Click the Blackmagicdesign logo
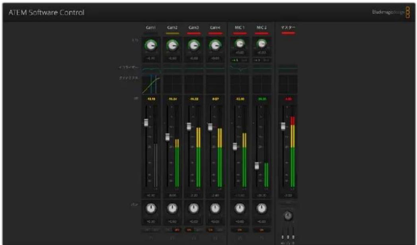The height and width of the screenshot is (245, 417). (x=391, y=12)
